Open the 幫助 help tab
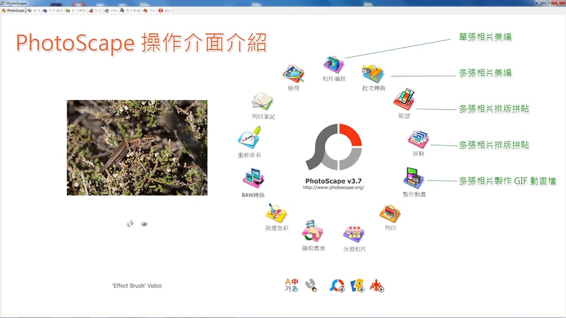The image size is (566, 318). coord(165,10)
